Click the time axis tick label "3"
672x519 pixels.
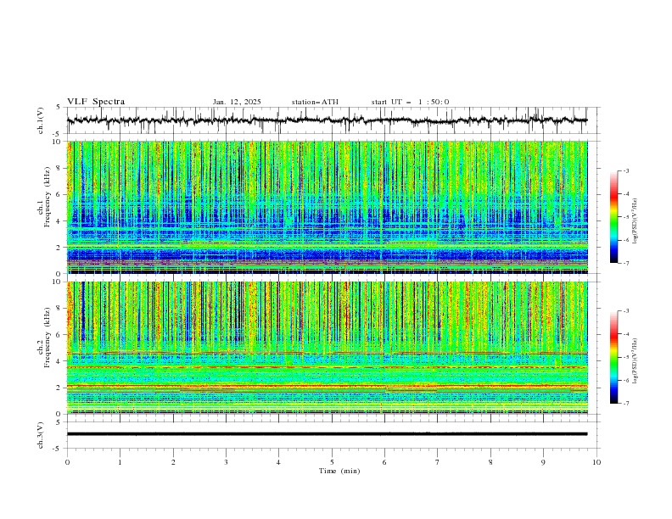coord(226,462)
